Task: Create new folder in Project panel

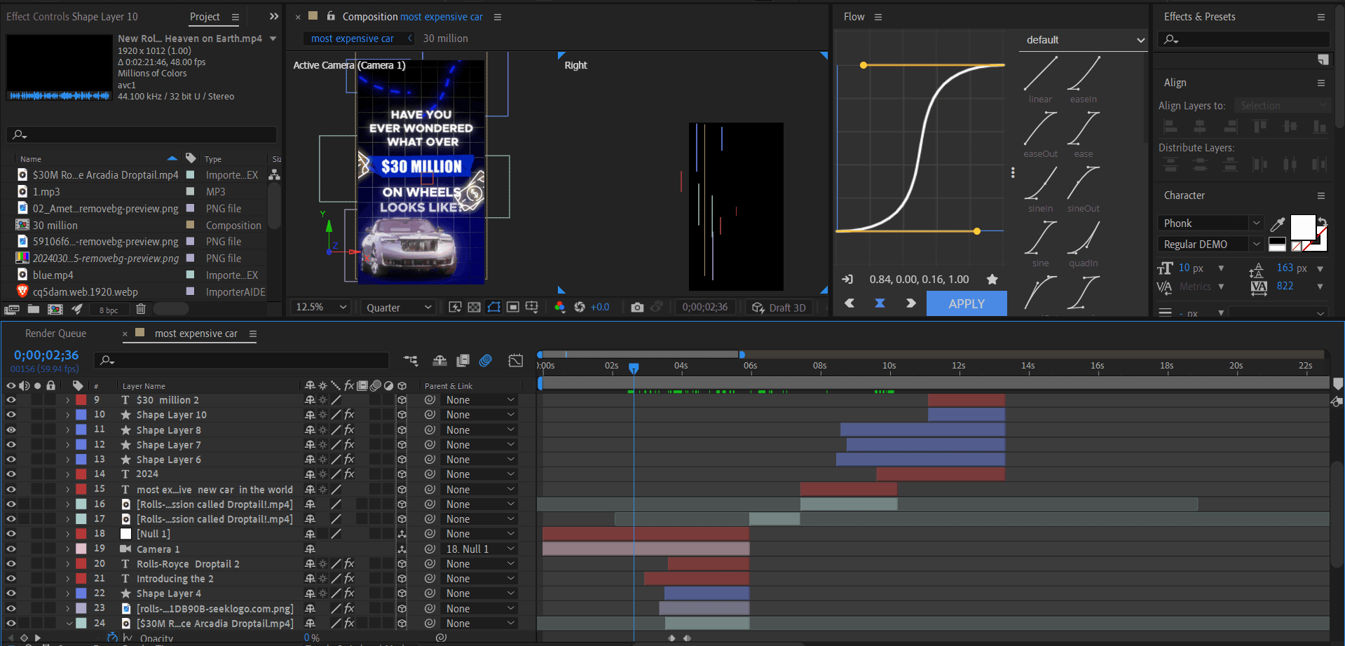Action: 34,309
